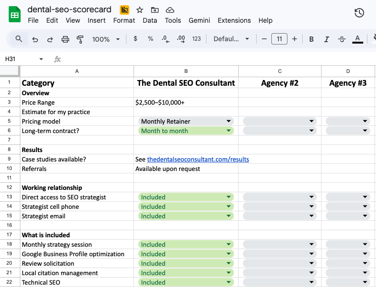The width and height of the screenshot is (376, 287).
Task: Select the Working relationship cell
Action: point(77,188)
